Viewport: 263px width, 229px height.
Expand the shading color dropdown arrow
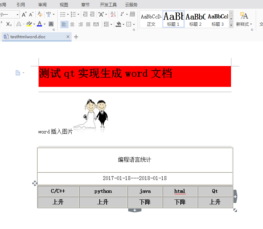coord(123,24)
